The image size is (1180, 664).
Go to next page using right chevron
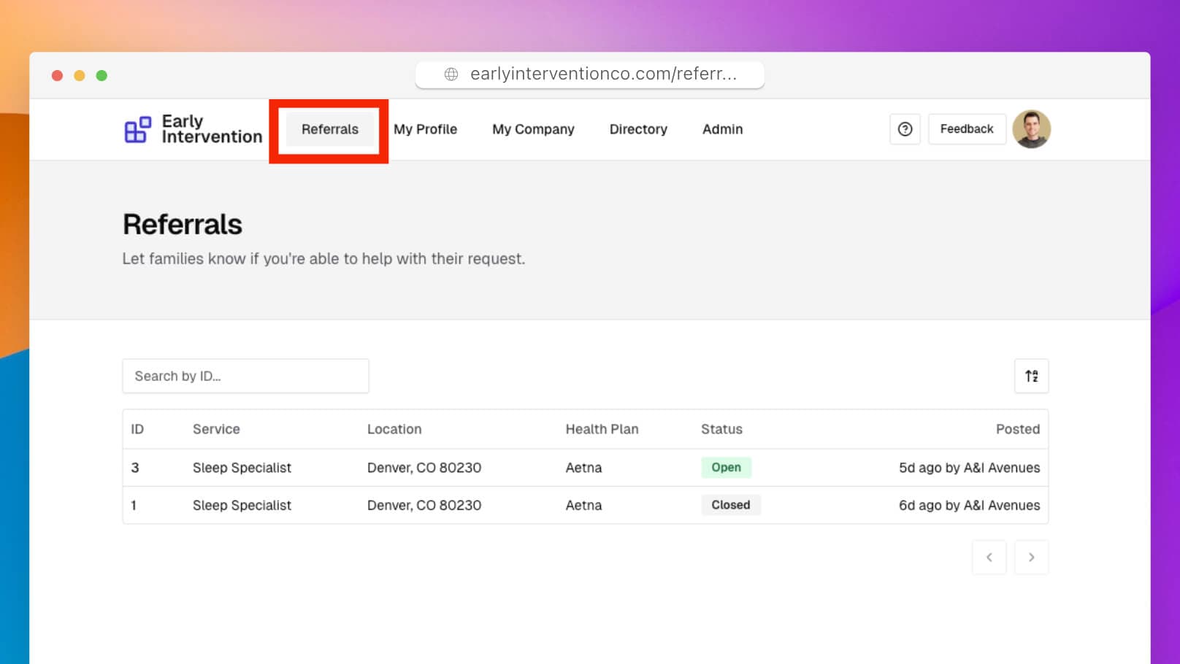coord(1031,557)
